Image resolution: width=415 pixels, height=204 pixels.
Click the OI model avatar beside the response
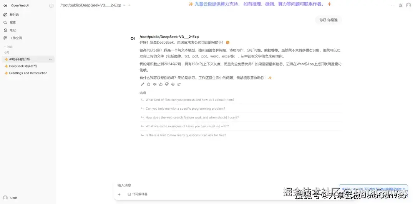point(133,39)
